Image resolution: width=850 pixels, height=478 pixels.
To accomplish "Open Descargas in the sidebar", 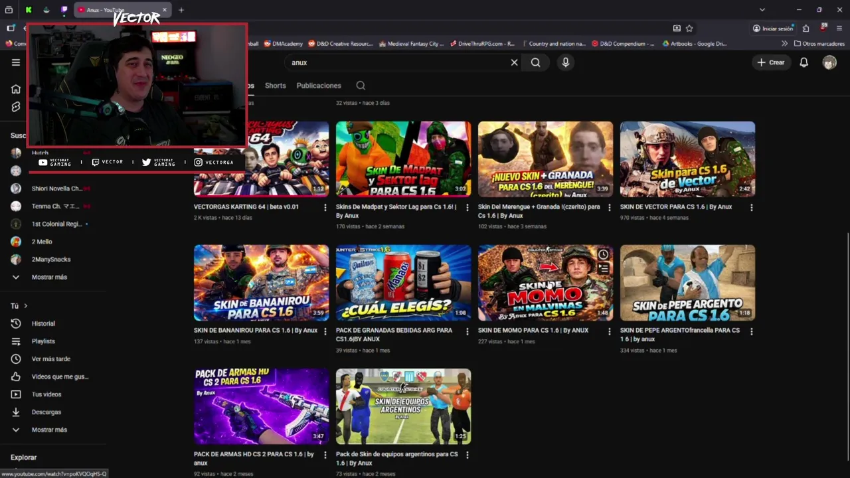I will click(46, 412).
